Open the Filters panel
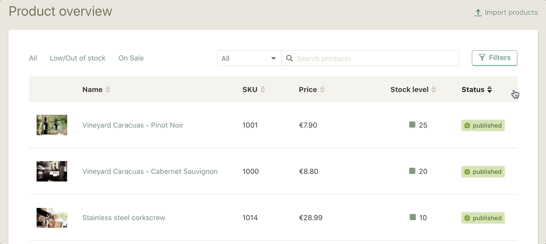The height and width of the screenshot is (244, 546). [495, 58]
